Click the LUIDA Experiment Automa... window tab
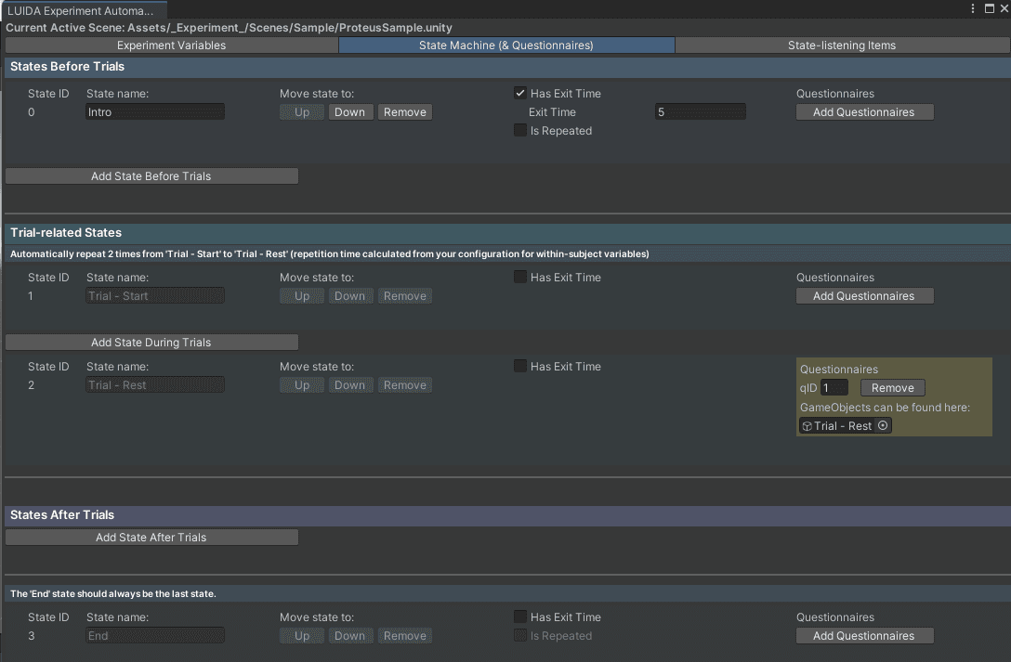This screenshot has width=1011, height=662. tap(84, 10)
